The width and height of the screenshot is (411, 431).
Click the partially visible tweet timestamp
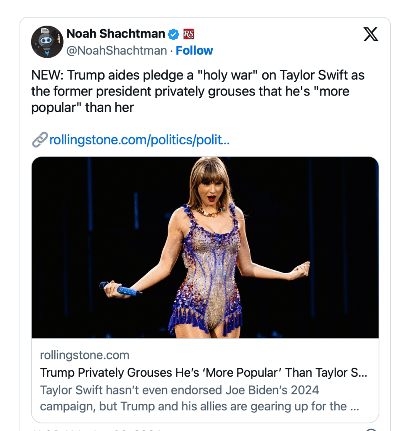point(97,429)
